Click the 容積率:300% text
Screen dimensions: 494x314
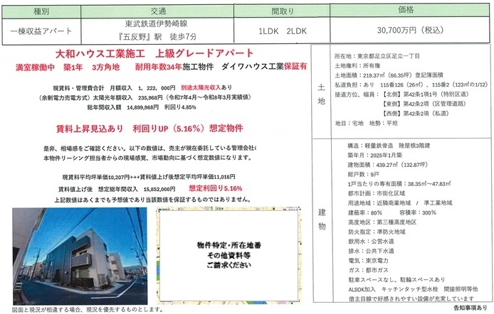point(418,213)
